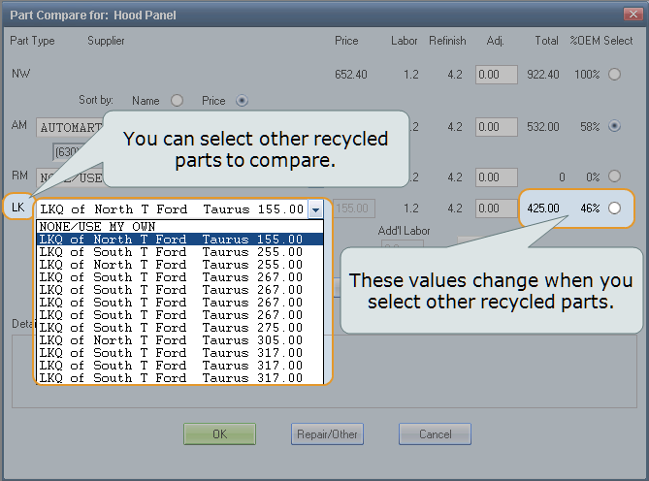Close the Part Compare dialog window
The height and width of the screenshot is (481, 649).
[x=632, y=16]
